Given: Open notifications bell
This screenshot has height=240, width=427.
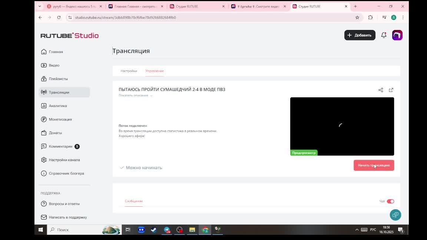Looking at the screenshot, I should (x=384, y=35).
